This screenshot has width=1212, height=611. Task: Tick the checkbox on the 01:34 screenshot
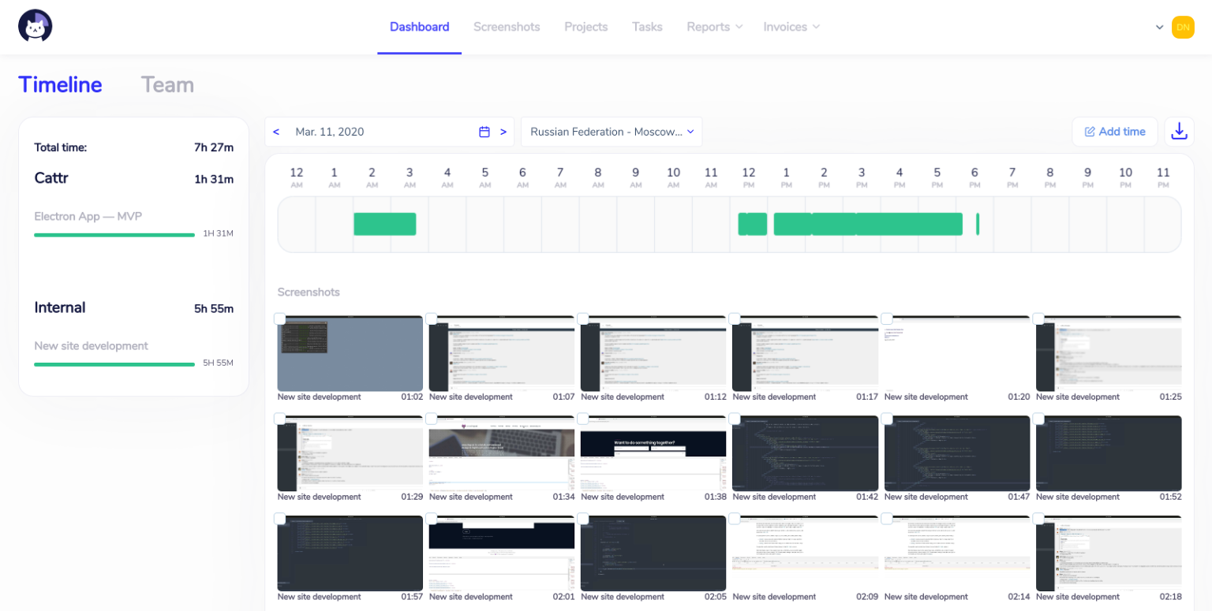coord(432,419)
